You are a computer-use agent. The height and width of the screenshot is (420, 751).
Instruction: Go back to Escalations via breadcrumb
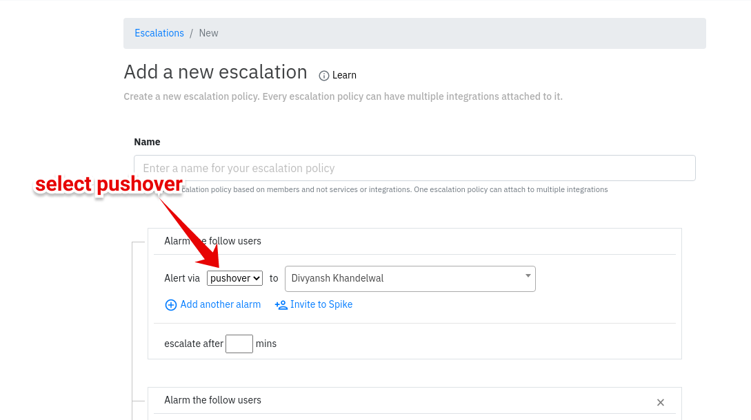[x=159, y=33]
